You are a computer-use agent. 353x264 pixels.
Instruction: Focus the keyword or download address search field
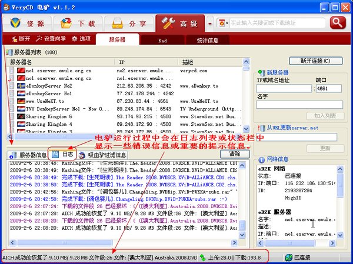(277, 23)
